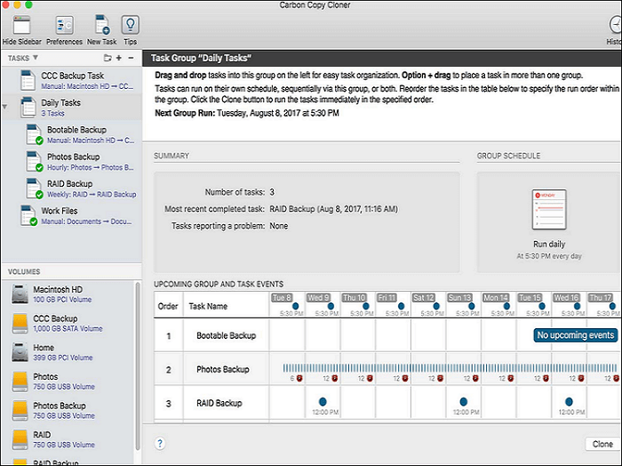The width and height of the screenshot is (622, 466).
Task: Select the RAID Backup row in table
Action: tap(387, 403)
